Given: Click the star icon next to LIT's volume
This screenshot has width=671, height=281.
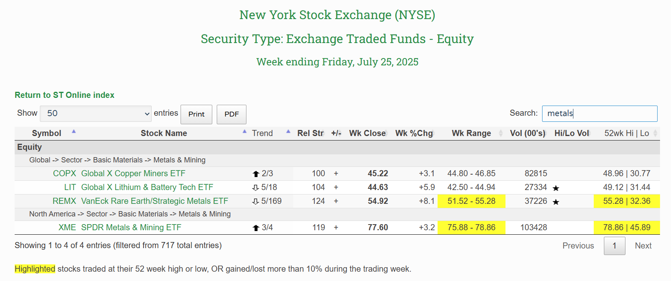Looking at the screenshot, I should pyautogui.click(x=556, y=188).
